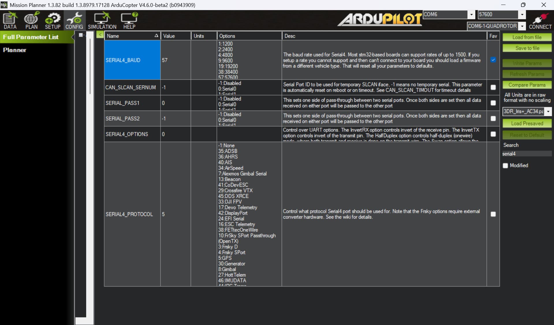
Task: Click the SERIAL4_BAUD description text
Action: tap(382, 60)
